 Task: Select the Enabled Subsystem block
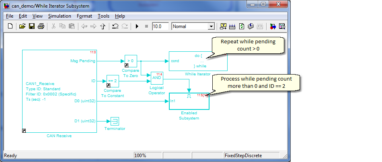click(189, 101)
